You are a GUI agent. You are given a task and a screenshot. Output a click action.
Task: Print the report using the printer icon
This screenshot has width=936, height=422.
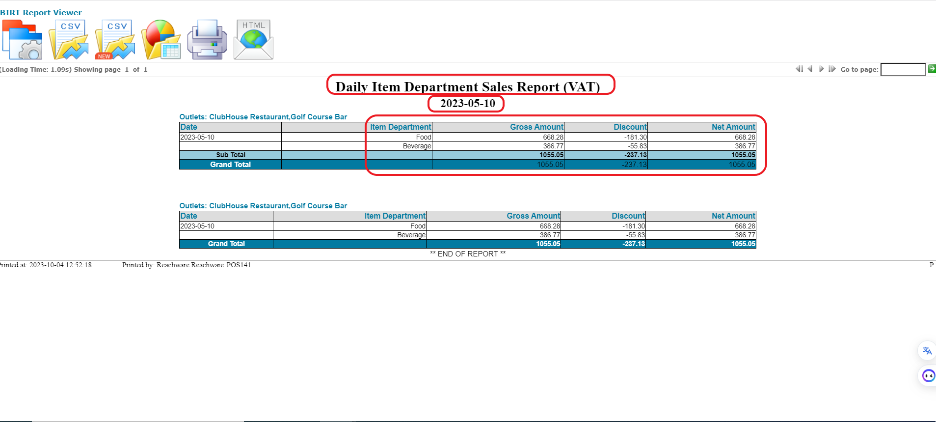point(207,40)
